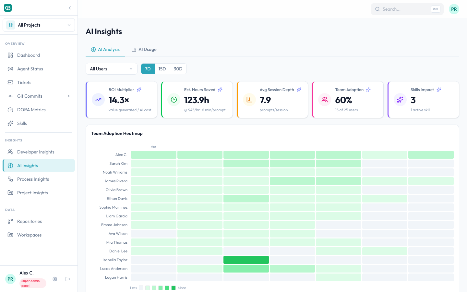Open settings via the gear icon
The image size is (467, 292).
(x=55, y=279)
